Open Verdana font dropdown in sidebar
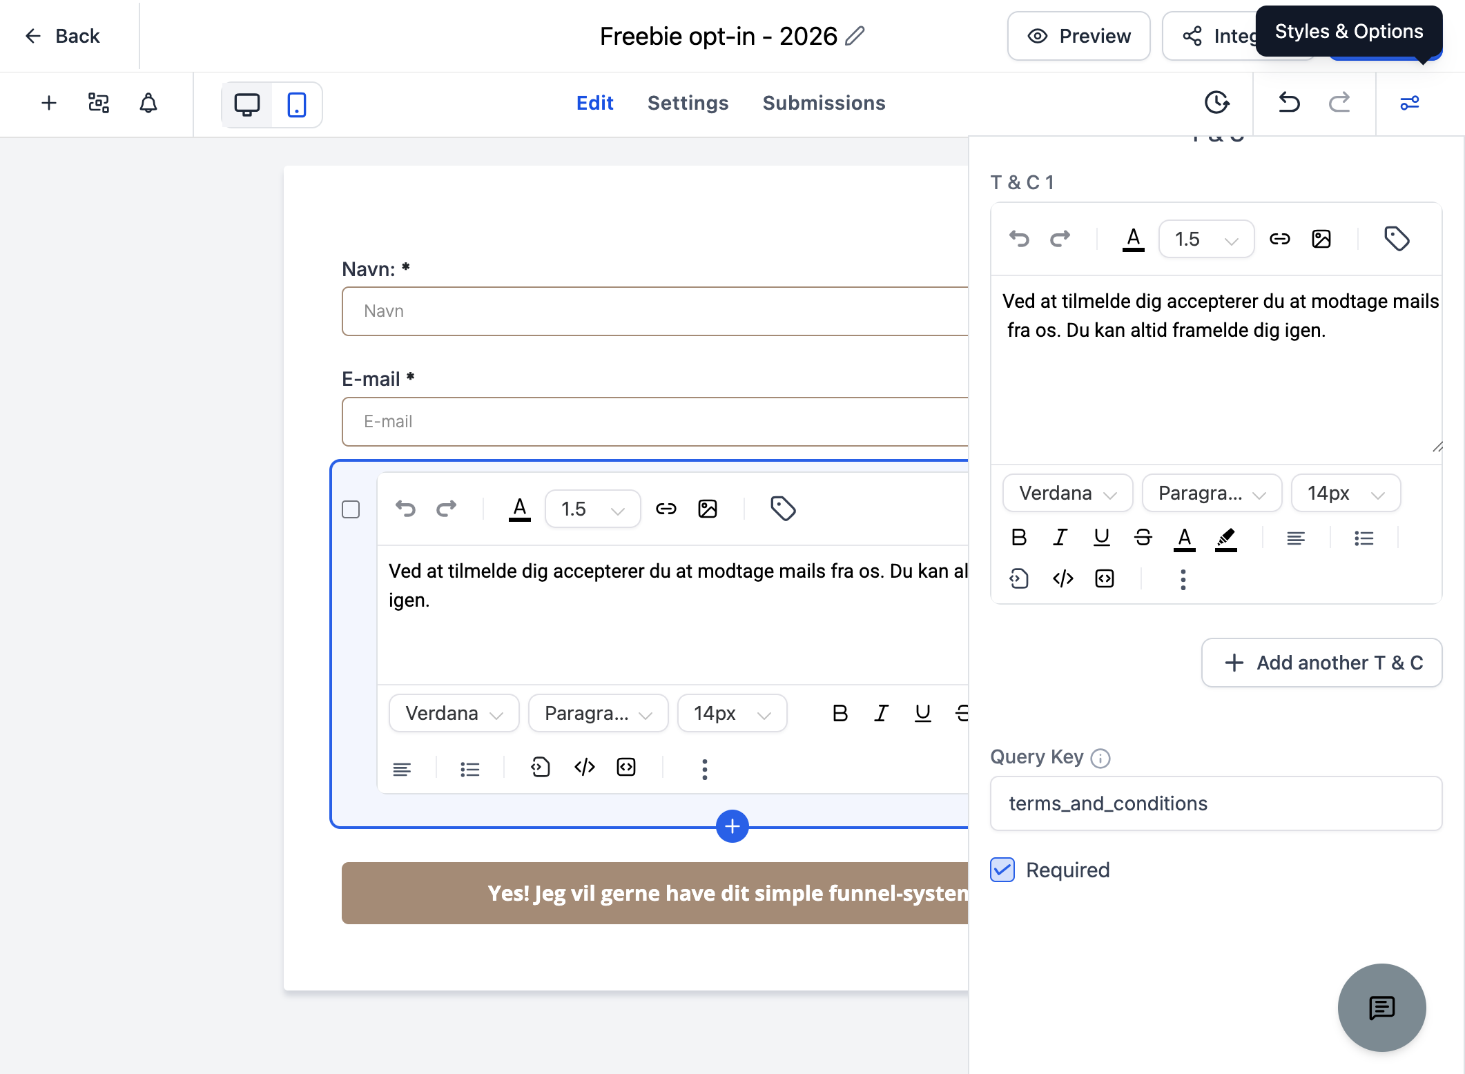Viewport: 1465px width, 1074px height. (x=1067, y=493)
